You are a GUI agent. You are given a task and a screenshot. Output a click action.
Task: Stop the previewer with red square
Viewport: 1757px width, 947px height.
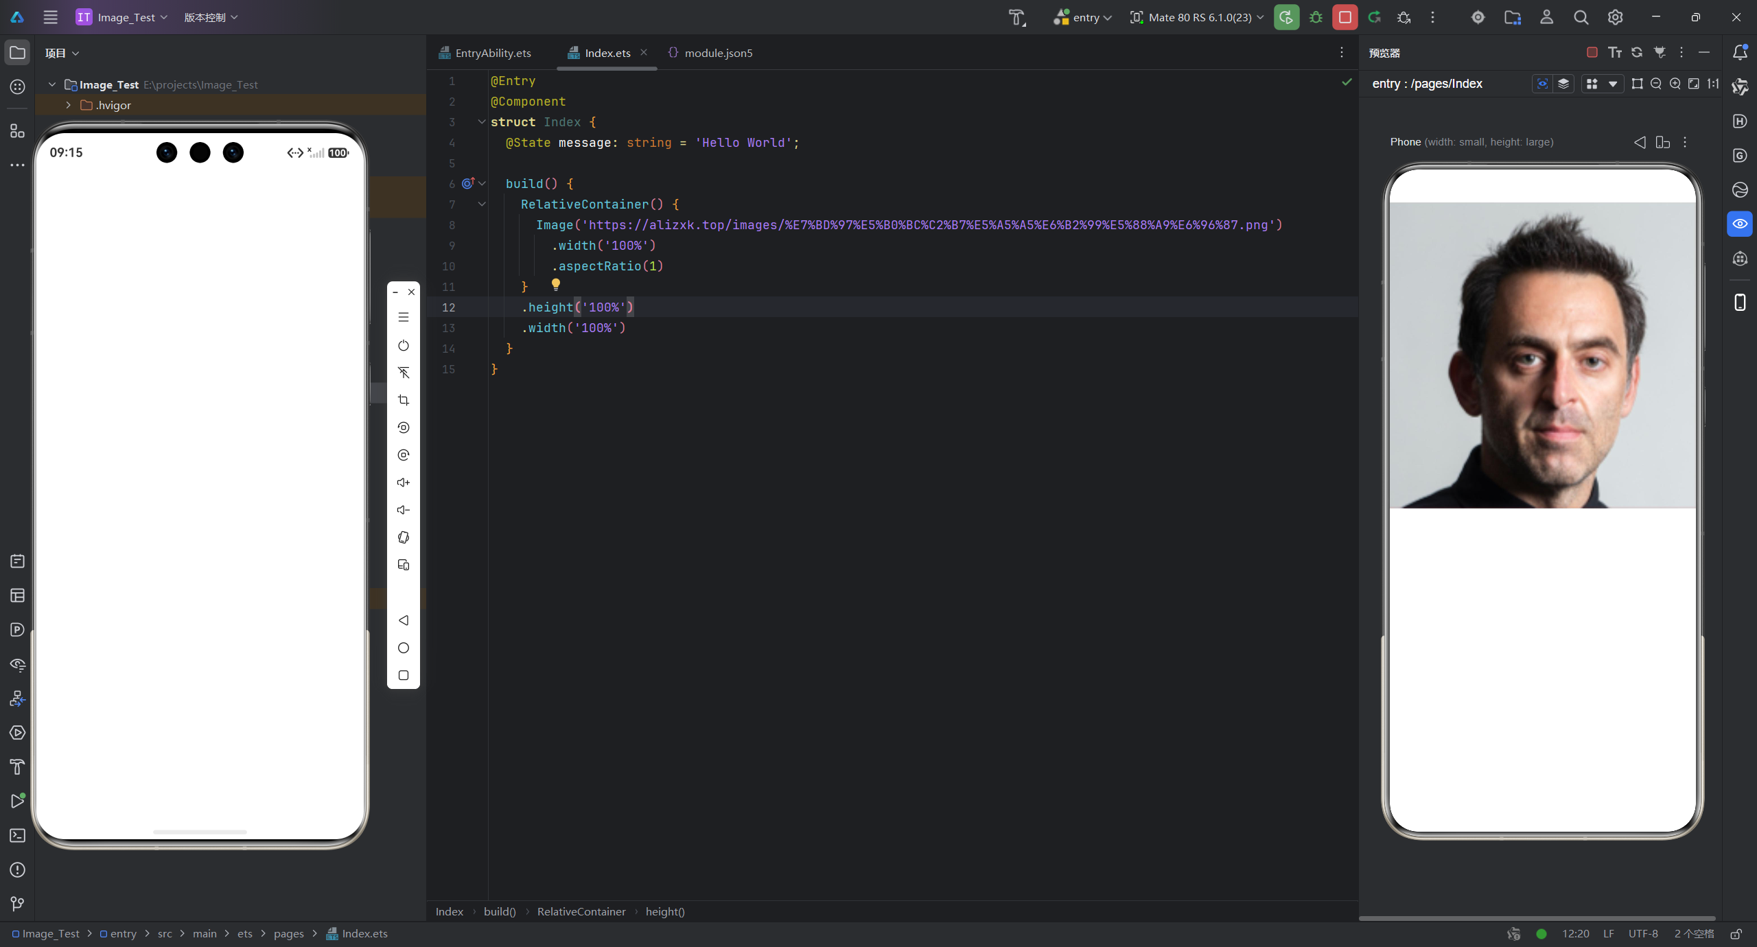(x=1592, y=52)
